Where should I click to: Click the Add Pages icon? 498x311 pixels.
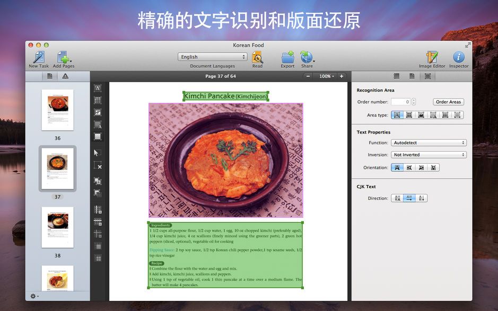64,57
